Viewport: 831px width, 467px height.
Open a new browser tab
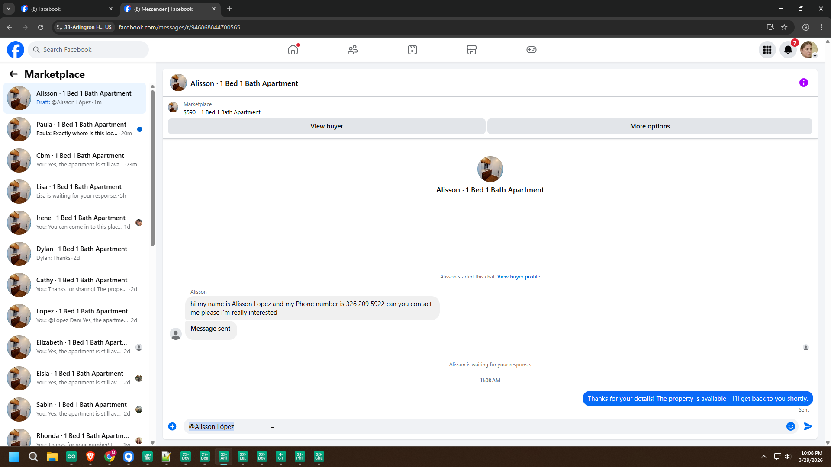pyautogui.click(x=229, y=9)
